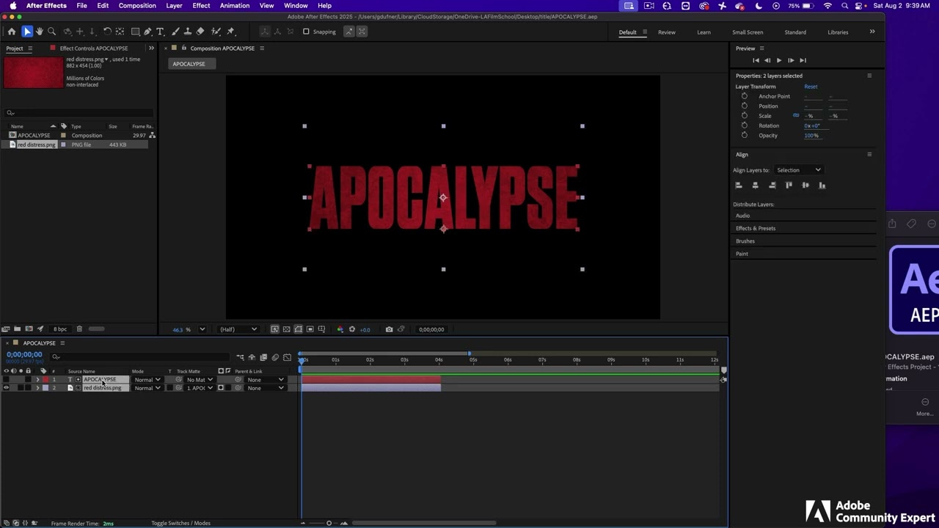Delete selected project item with trash icon
The image size is (939, 528).
pos(79,329)
